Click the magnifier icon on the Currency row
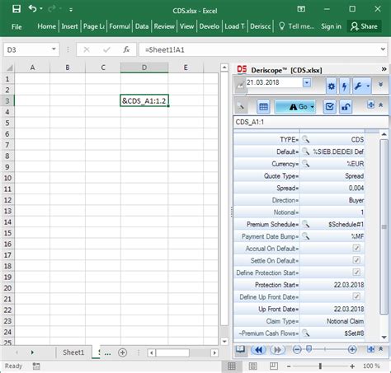 (x=306, y=164)
